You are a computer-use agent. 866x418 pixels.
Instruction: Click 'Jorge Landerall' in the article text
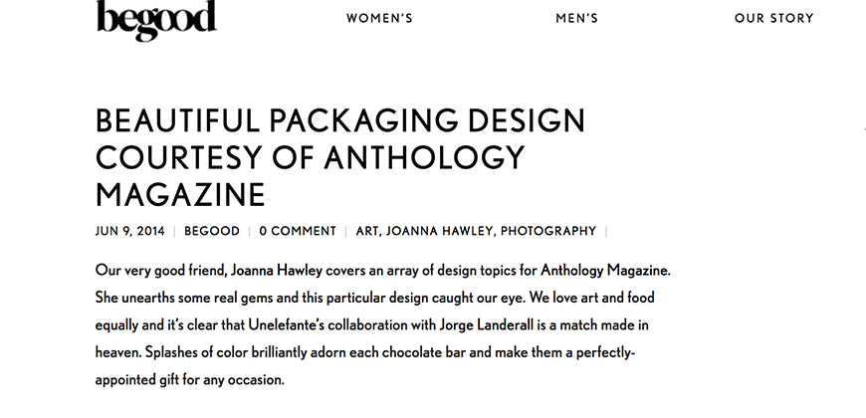pos(487,324)
